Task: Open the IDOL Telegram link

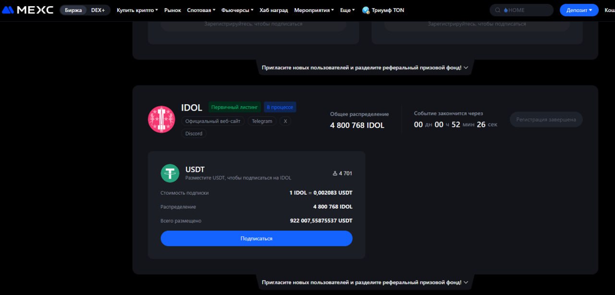Action: (x=262, y=121)
